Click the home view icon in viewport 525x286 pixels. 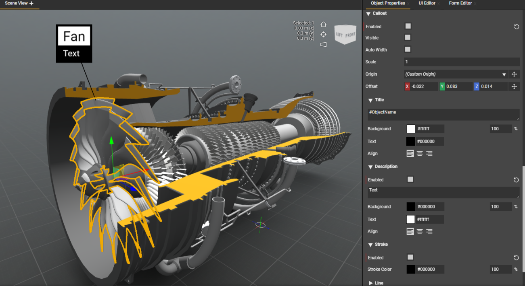pyautogui.click(x=323, y=24)
